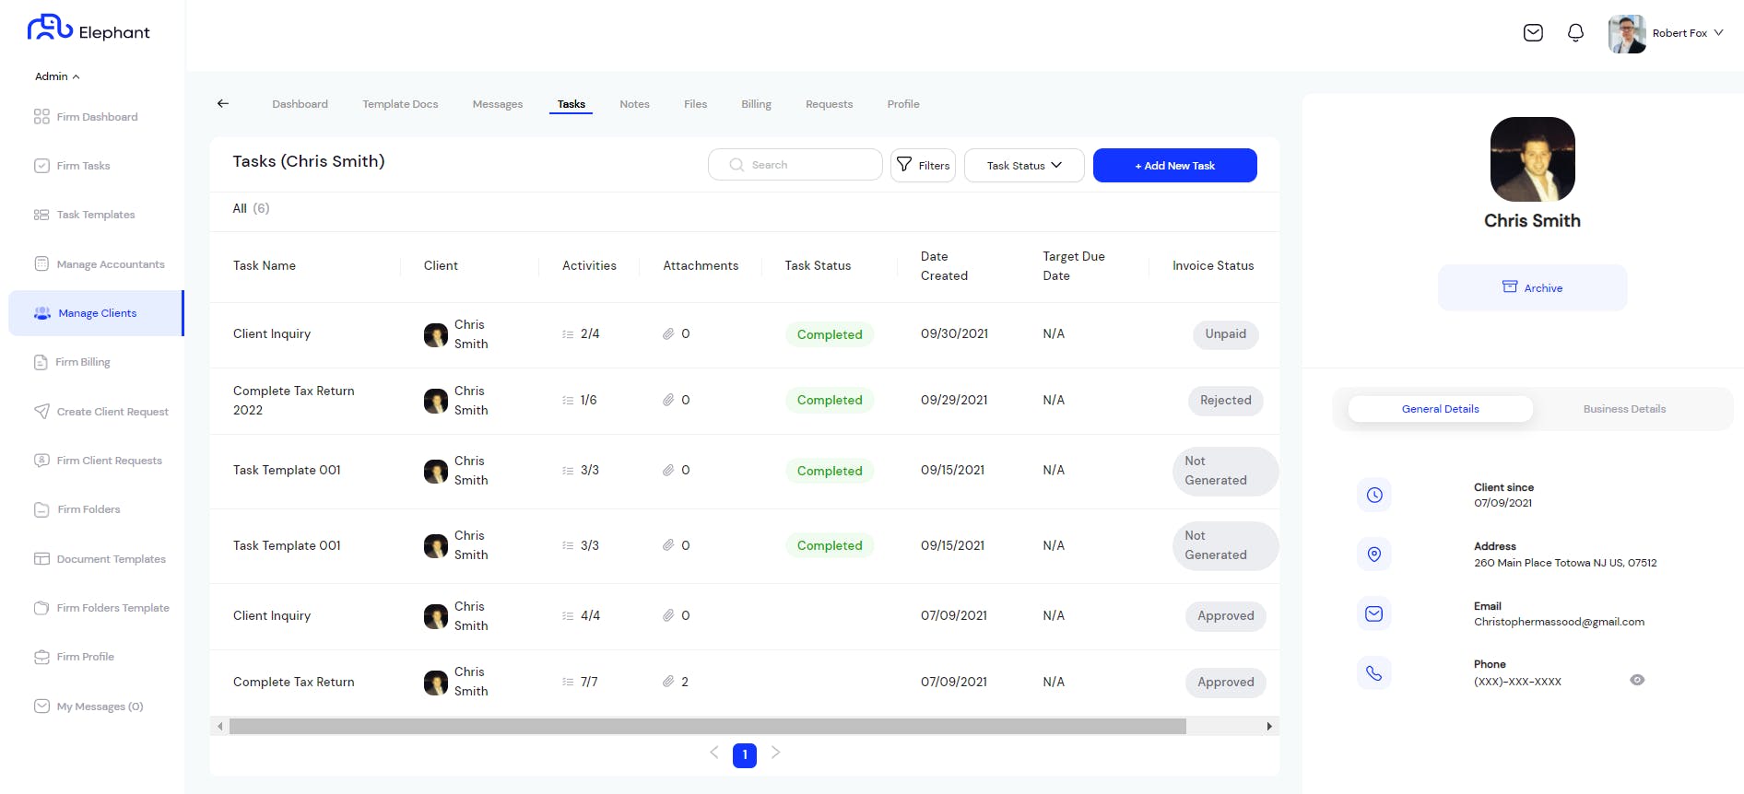The image size is (1744, 794).
Task: Go back using the left arrow icon
Action: click(223, 103)
